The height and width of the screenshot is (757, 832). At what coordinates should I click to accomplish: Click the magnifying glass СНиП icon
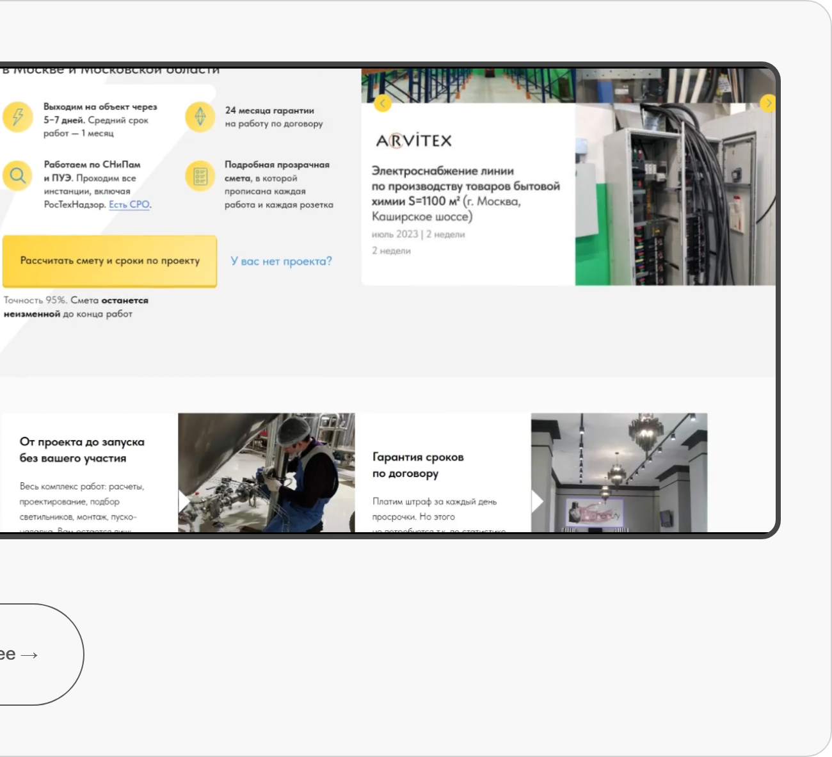(x=17, y=175)
